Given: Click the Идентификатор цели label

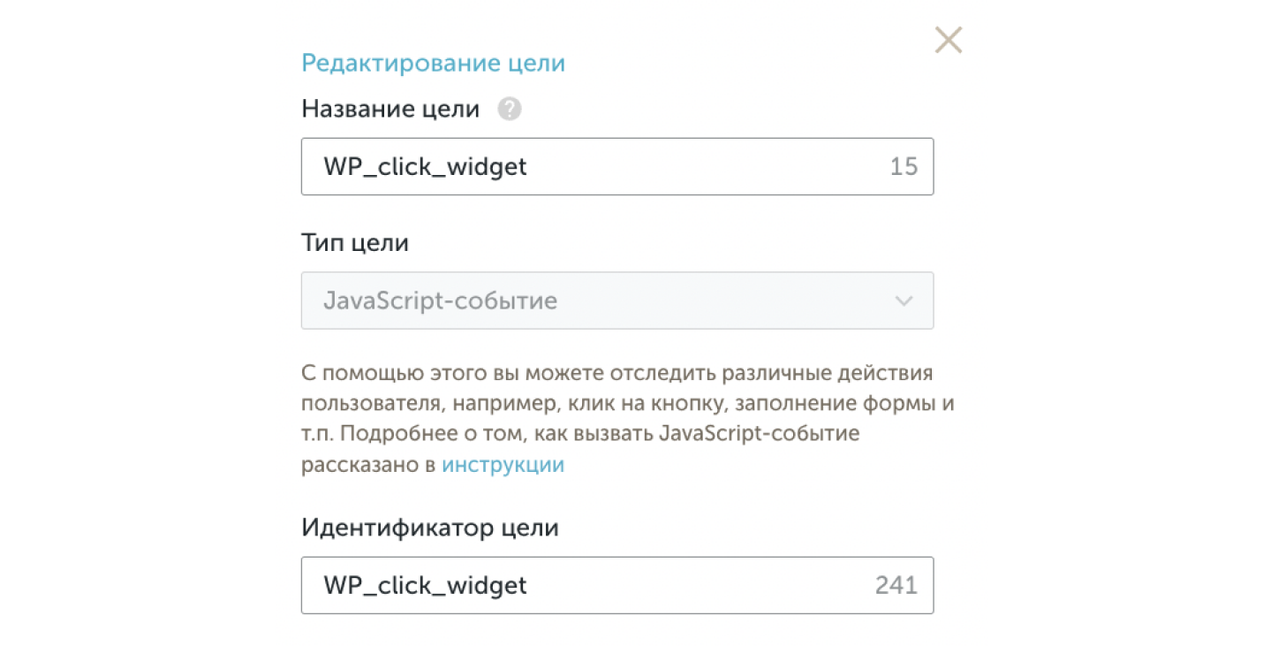Looking at the screenshot, I should 430,528.
